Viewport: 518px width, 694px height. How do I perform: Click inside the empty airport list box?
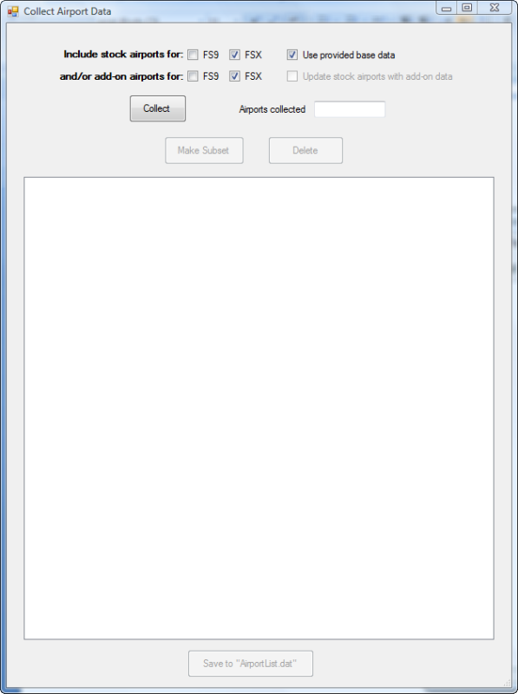(x=259, y=408)
